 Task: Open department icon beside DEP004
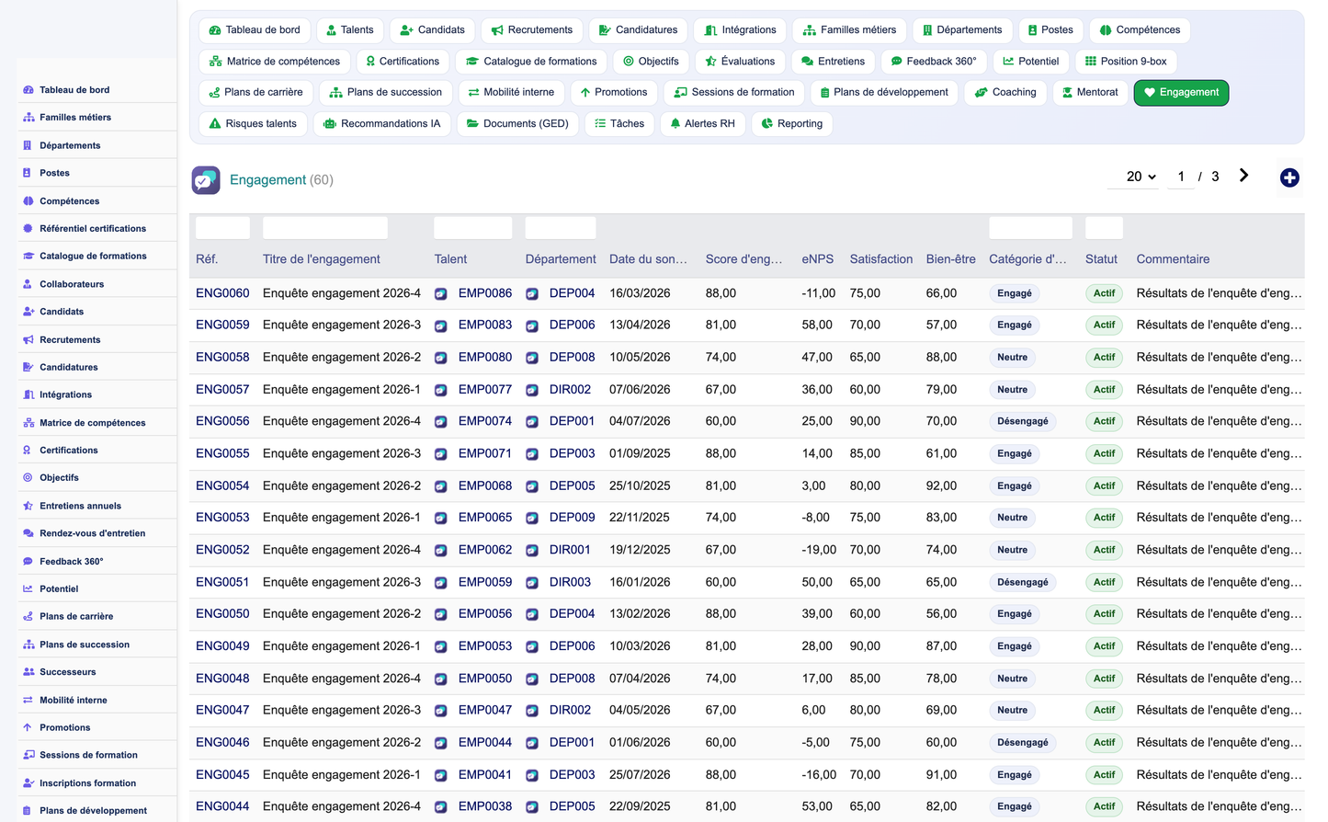point(532,293)
